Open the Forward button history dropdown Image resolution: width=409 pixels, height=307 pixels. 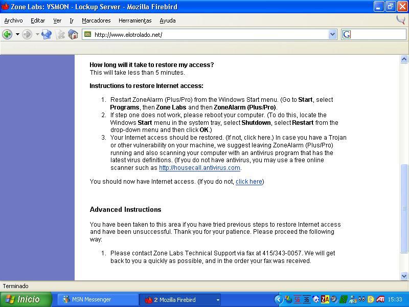(x=37, y=34)
